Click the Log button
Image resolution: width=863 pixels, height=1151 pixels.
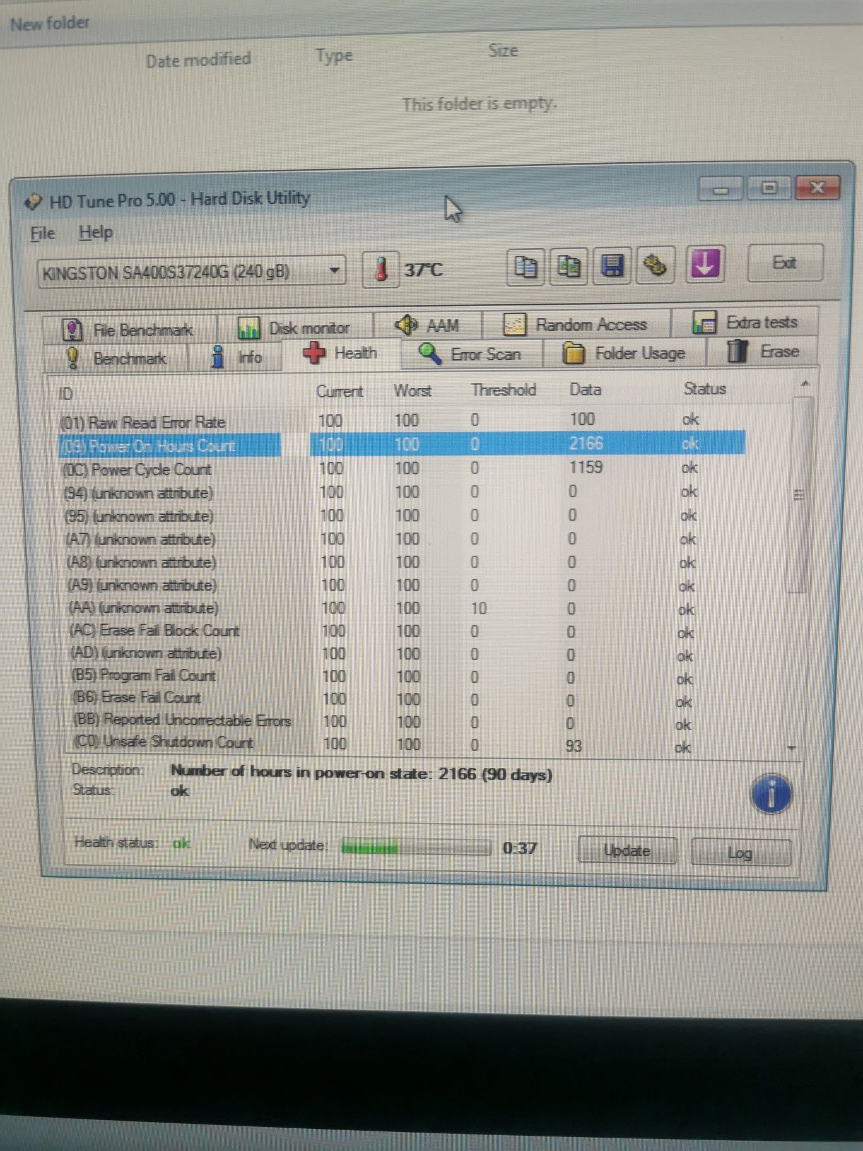click(740, 853)
